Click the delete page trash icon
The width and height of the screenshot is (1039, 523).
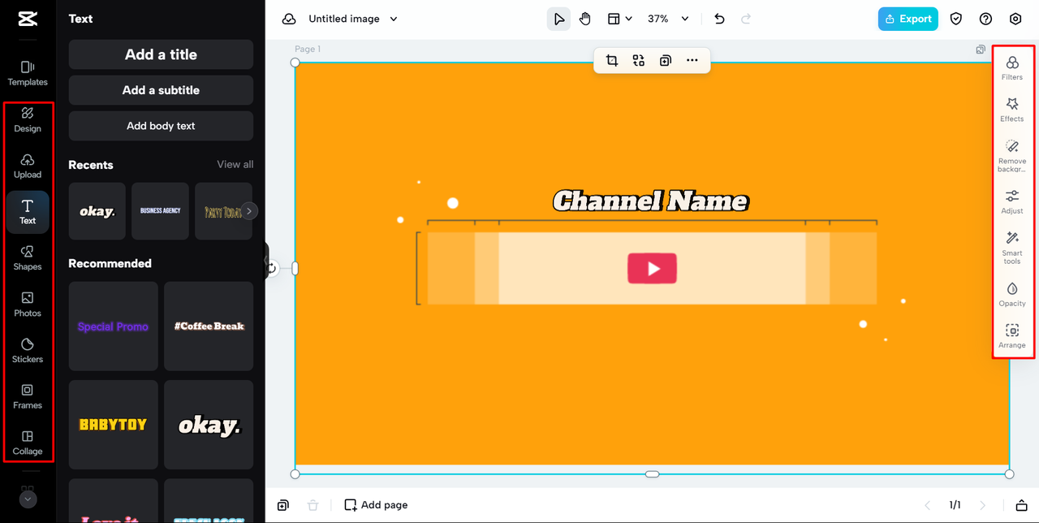pyautogui.click(x=313, y=505)
